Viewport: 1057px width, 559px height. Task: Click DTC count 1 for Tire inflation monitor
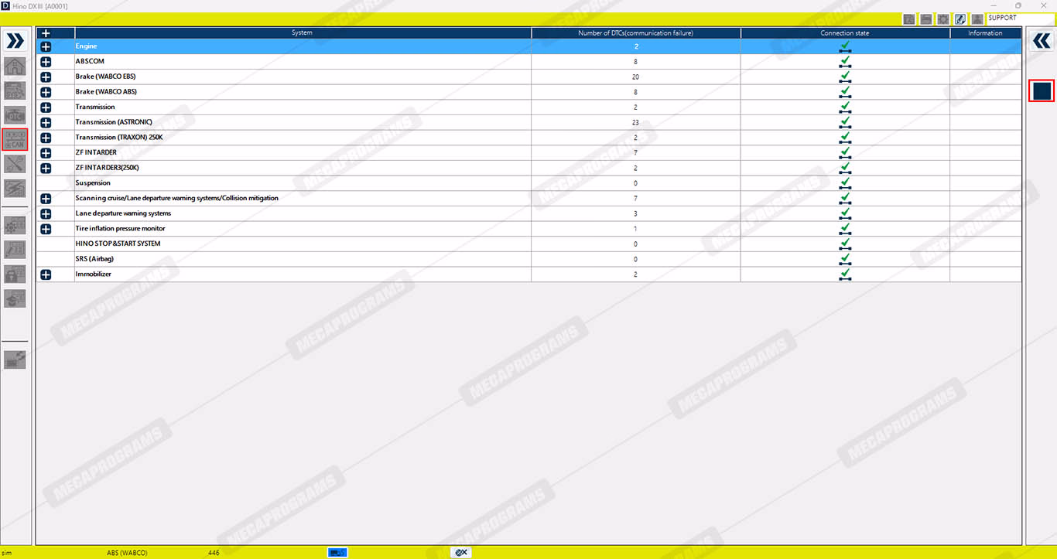tap(636, 229)
